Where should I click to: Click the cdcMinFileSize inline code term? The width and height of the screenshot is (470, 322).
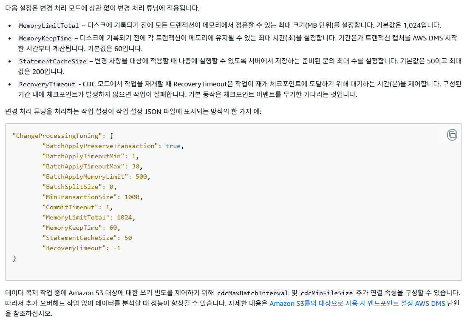click(x=326, y=293)
